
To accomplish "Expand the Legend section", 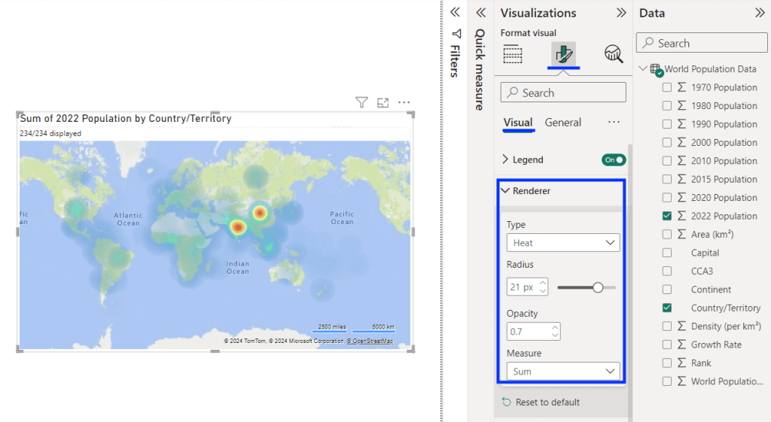I will pyautogui.click(x=505, y=159).
